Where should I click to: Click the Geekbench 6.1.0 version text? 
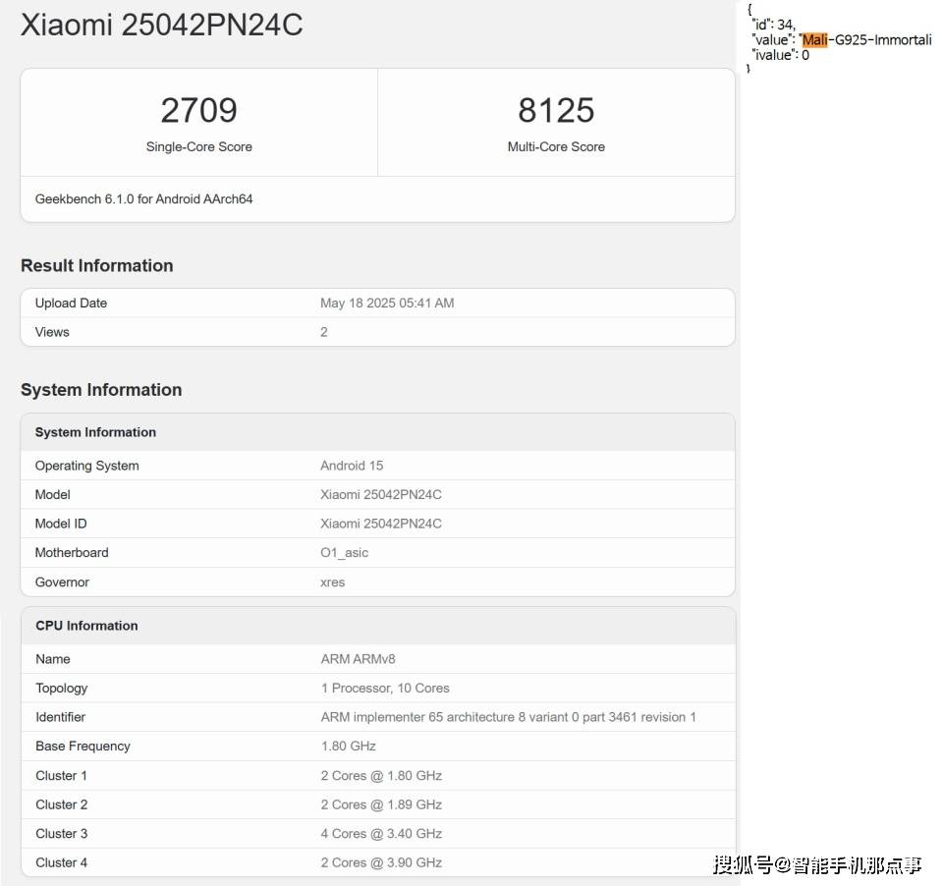tap(144, 199)
